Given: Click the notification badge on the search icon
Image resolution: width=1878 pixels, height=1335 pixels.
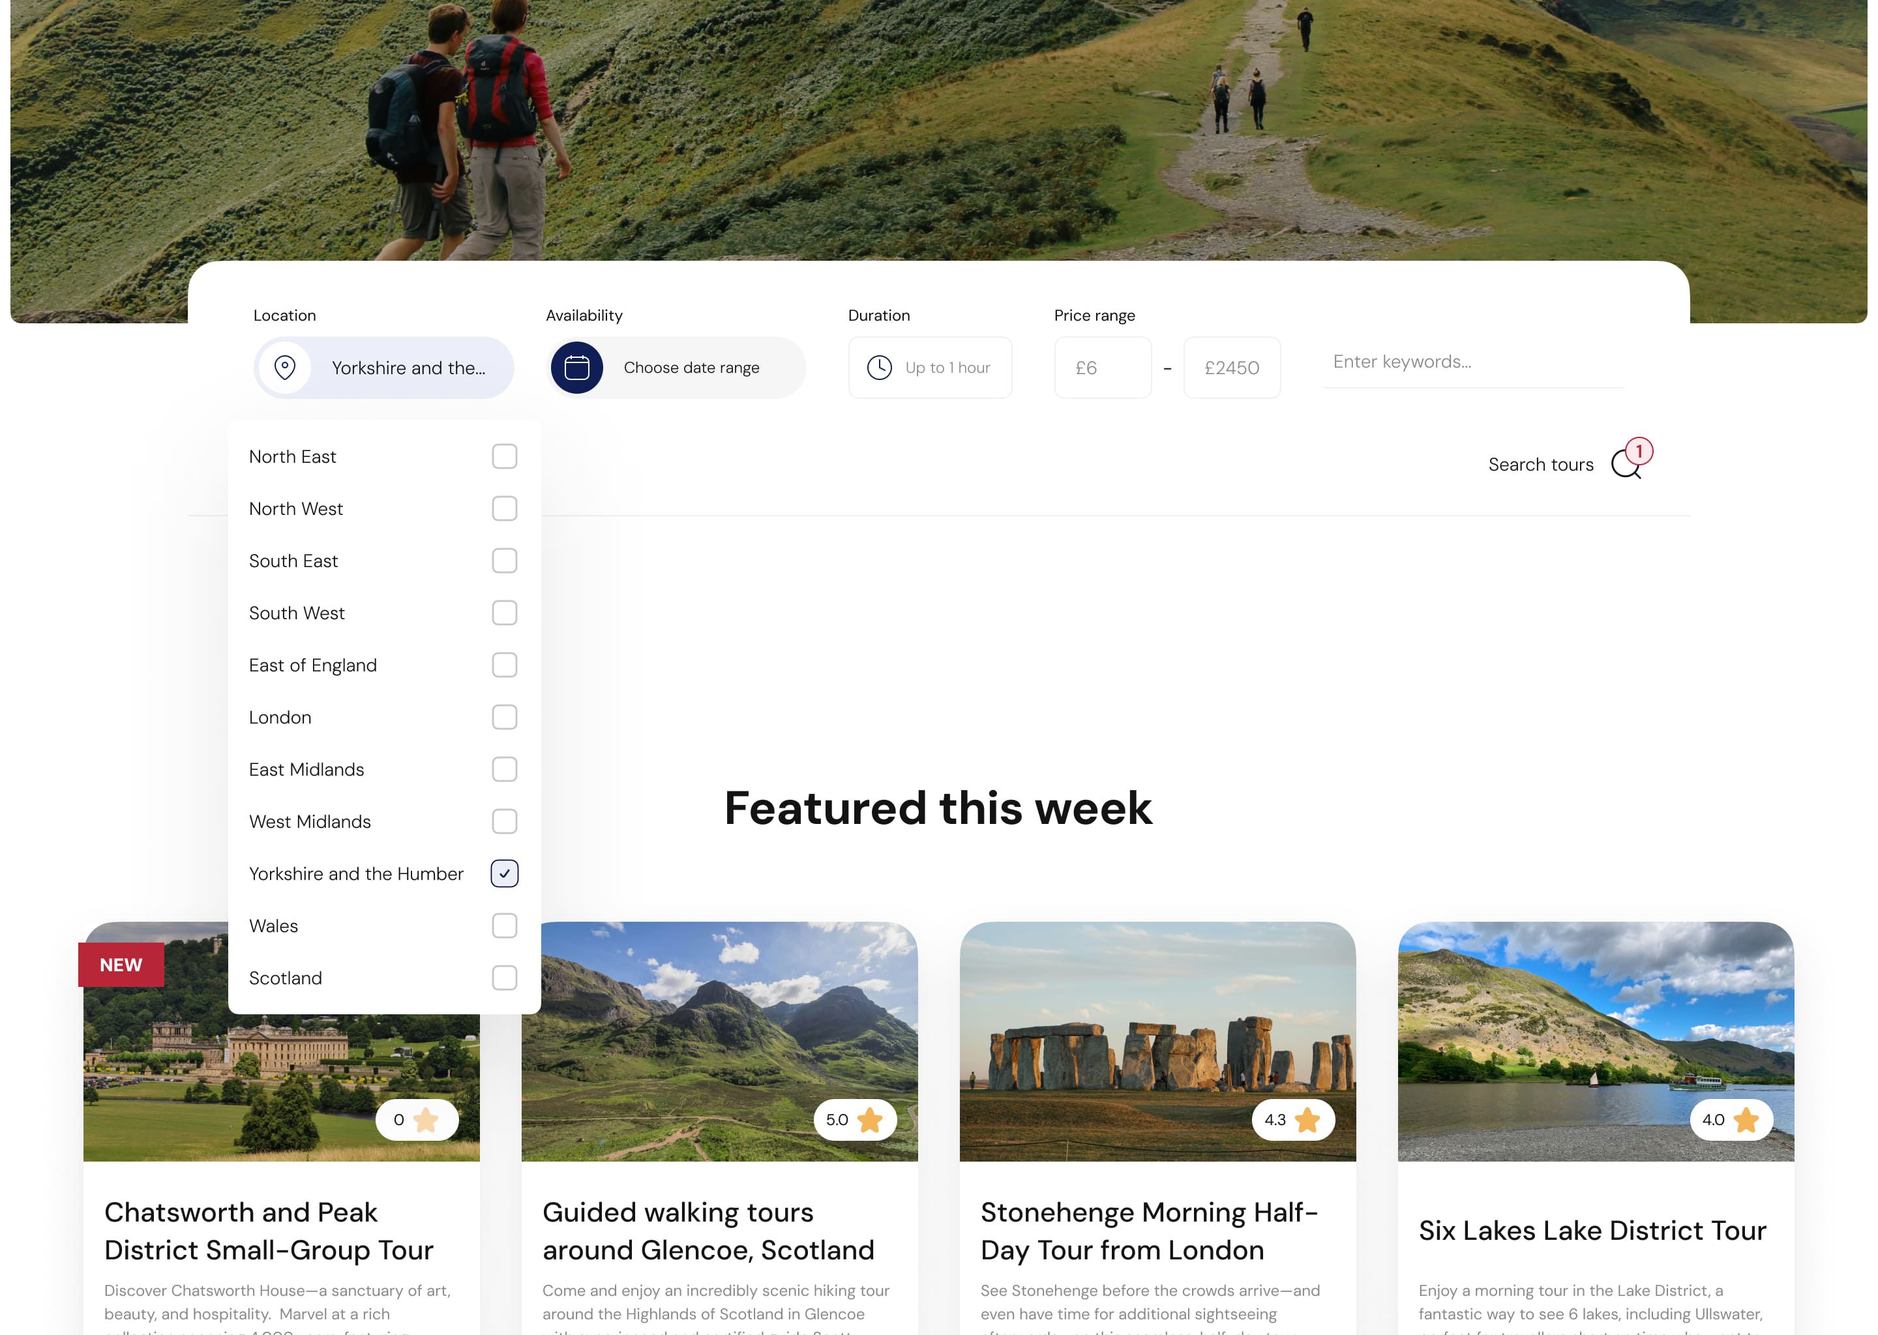Looking at the screenshot, I should point(1637,451).
